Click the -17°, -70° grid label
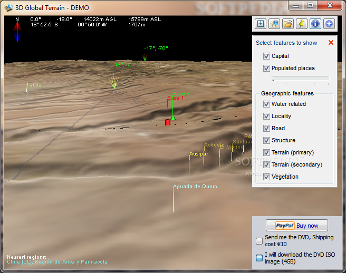This screenshot has height=273, width=346. (156, 48)
